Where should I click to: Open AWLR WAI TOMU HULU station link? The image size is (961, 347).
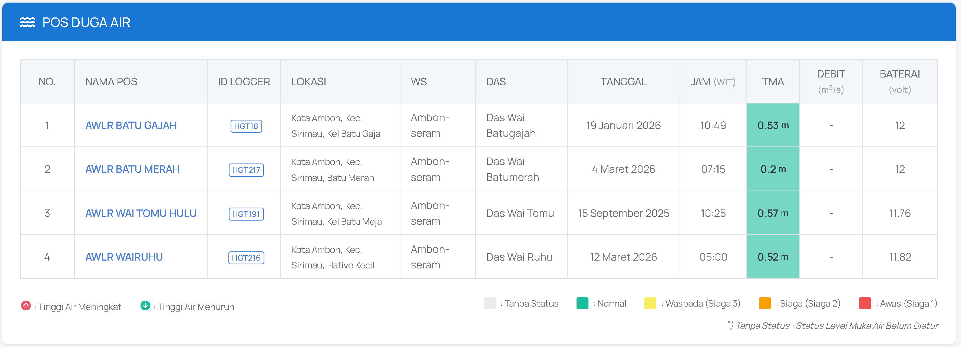[141, 213]
